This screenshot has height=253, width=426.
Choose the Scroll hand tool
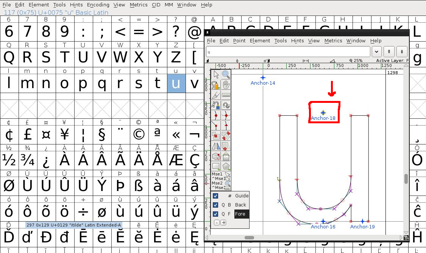pyautogui.click(x=226, y=85)
